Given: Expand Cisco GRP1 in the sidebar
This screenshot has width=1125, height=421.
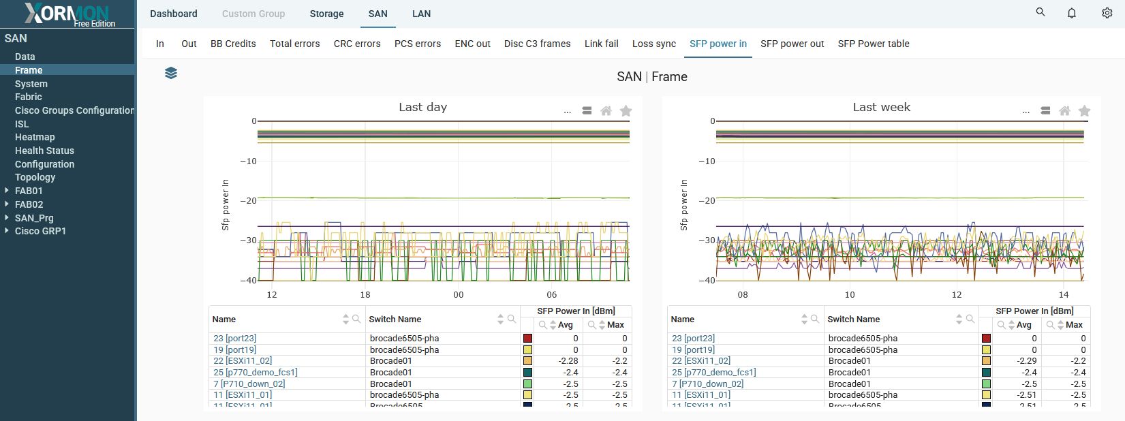Looking at the screenshot, I should point(7,231).
